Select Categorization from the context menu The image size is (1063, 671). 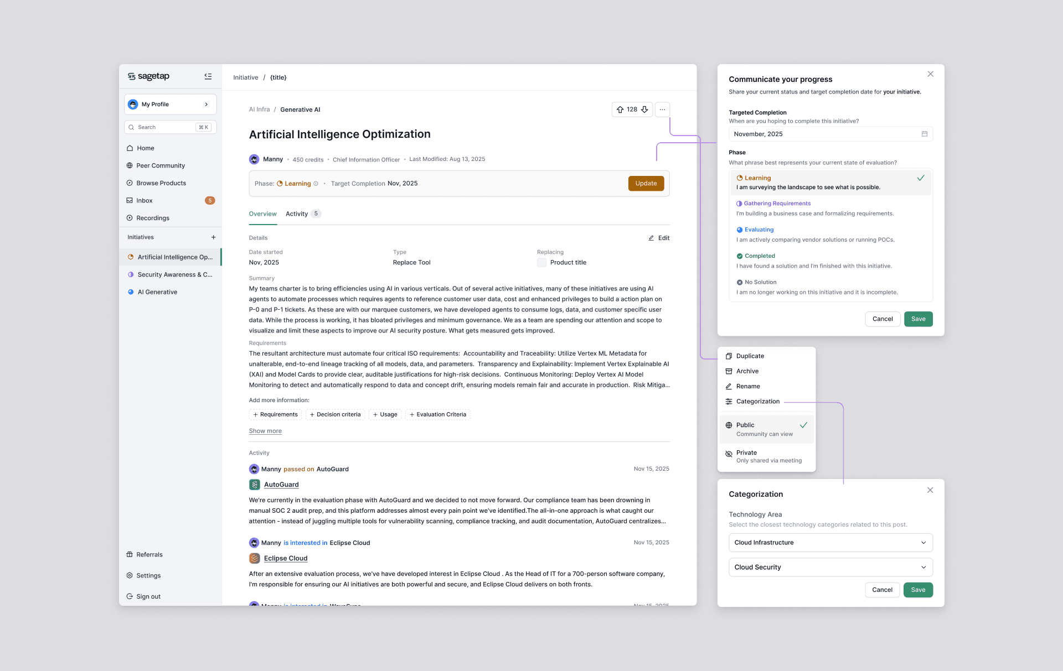pos(757,402)
